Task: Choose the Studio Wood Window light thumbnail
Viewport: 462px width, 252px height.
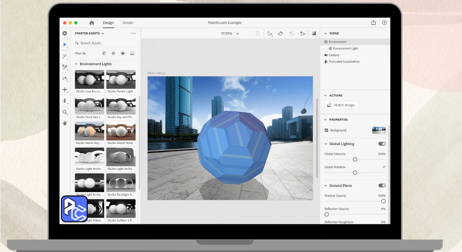Action: [x=121, y=131]
